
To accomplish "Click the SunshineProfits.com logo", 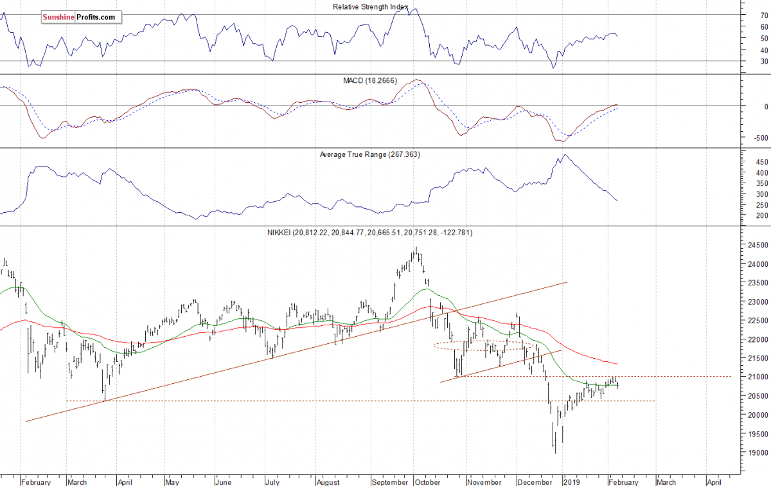I will (80, 17).
